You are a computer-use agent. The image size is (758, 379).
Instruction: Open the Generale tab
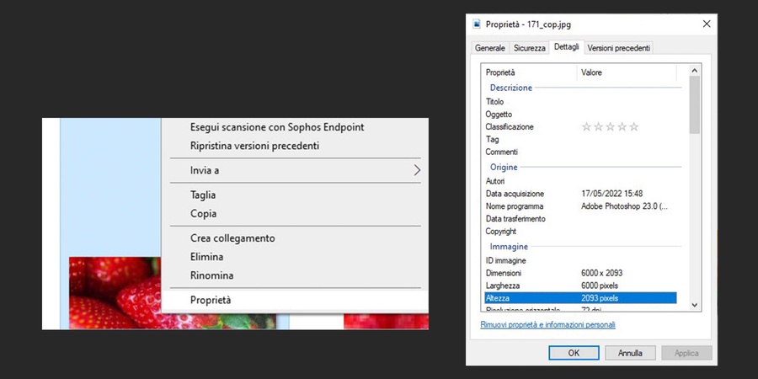pyautogui.click(x=490, y=48)
